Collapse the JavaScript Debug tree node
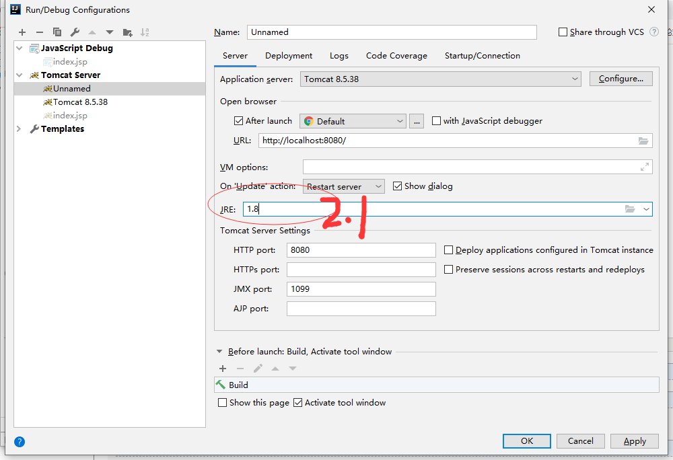The width and height of the screenshot is (673, 460). pos(20,48)
